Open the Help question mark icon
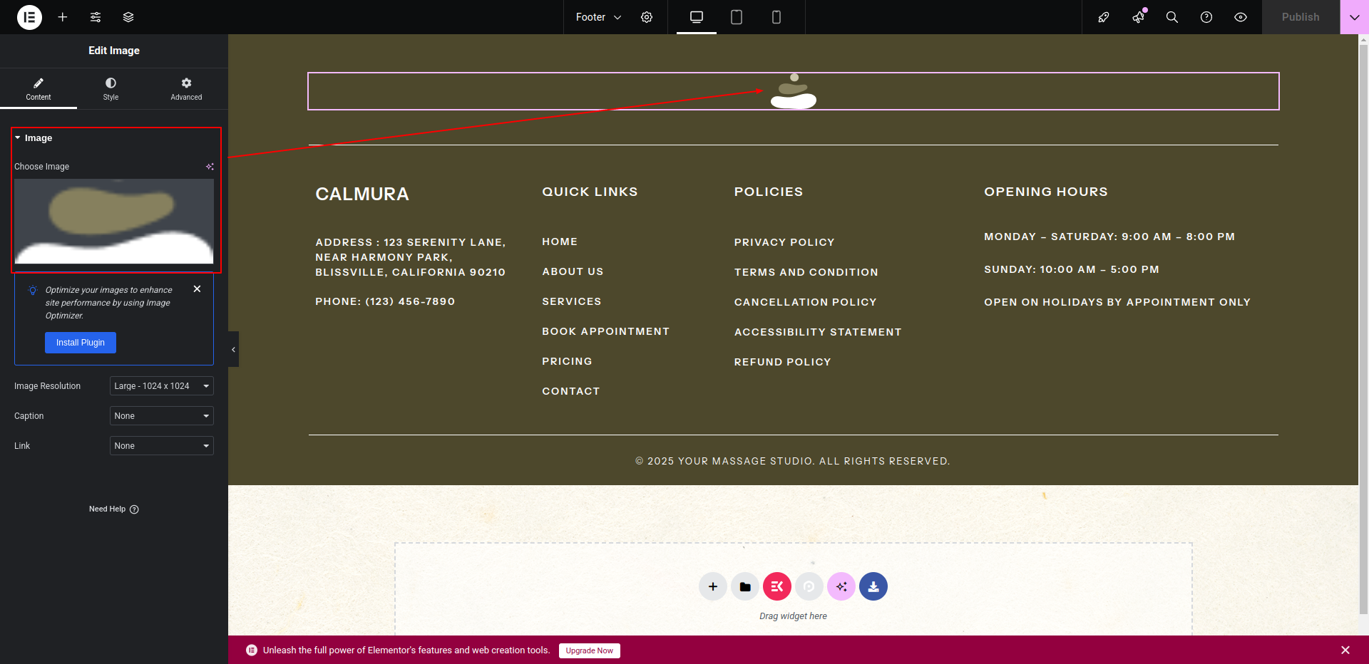 click(x=1206, y=17)
